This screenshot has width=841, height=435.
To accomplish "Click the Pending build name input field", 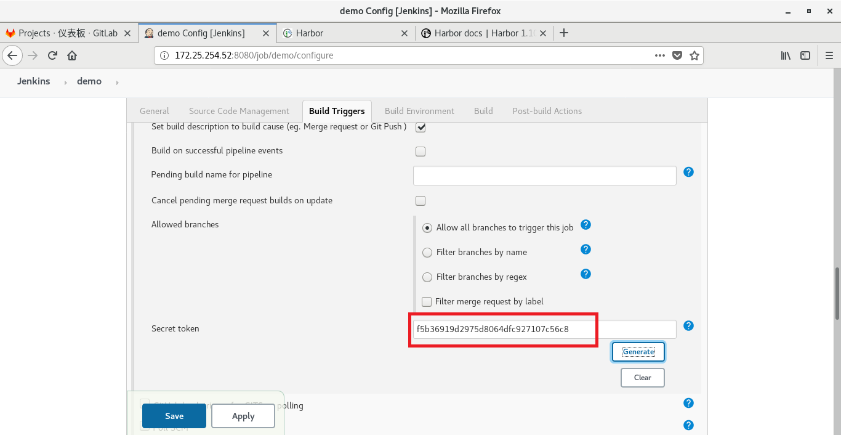I will [545, 176].
